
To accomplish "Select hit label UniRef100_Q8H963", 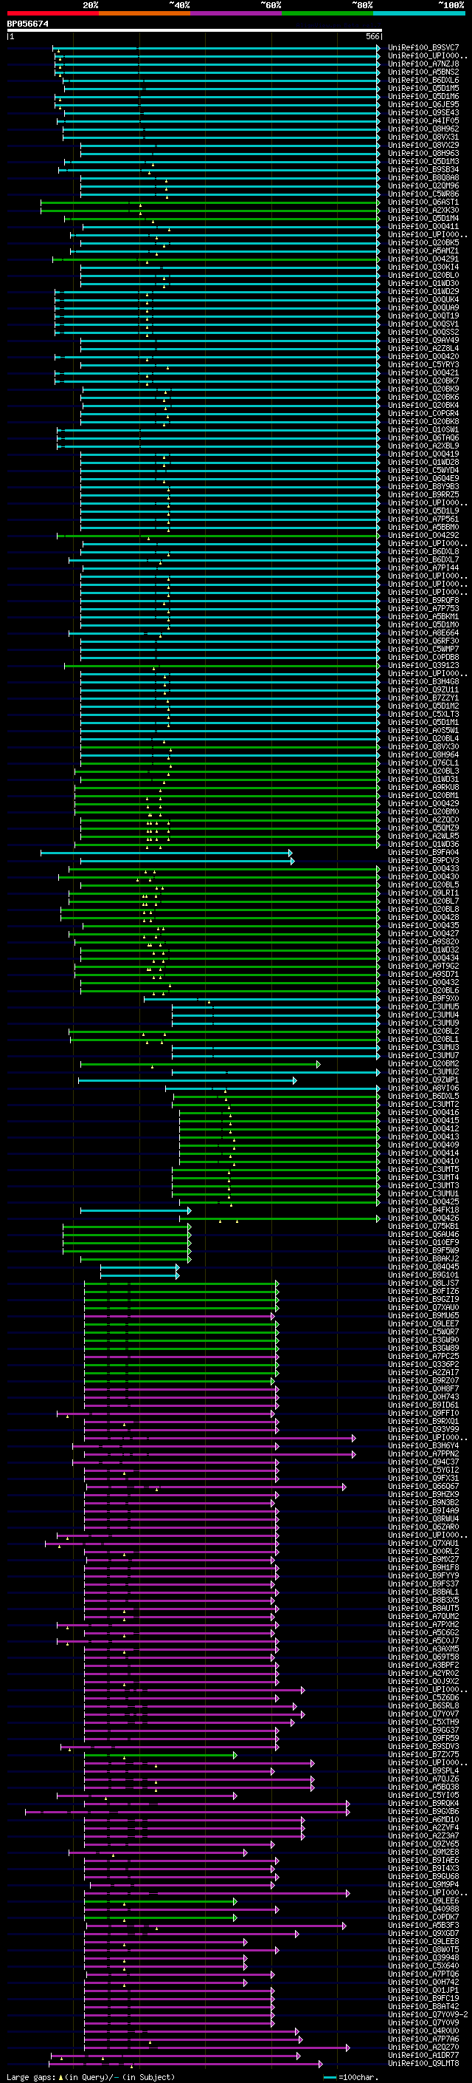I will [423, 153].
